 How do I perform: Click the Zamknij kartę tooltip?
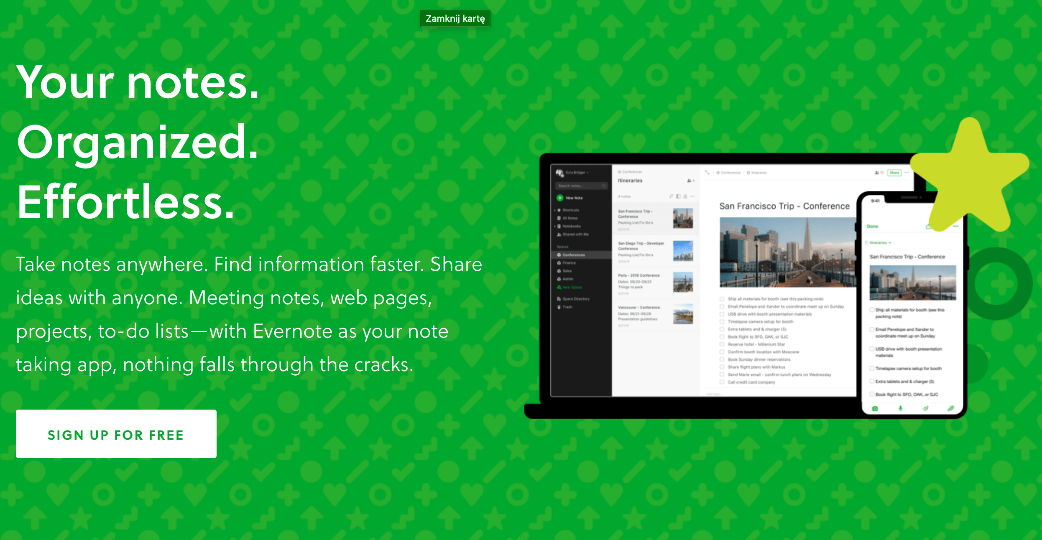click(455, 18)
